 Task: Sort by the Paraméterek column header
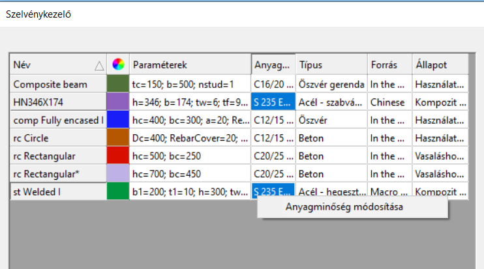[190, 64]
